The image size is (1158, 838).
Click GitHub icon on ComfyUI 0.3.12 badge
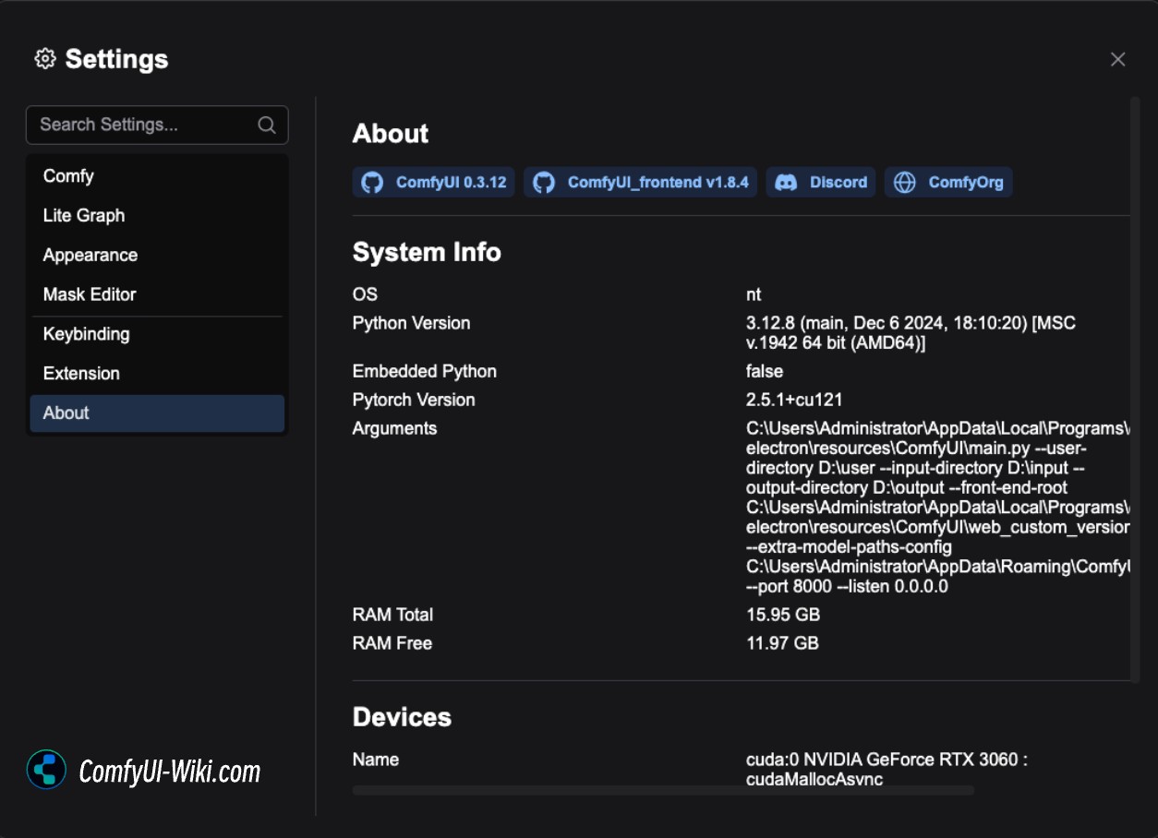click(x=372, y=182)
